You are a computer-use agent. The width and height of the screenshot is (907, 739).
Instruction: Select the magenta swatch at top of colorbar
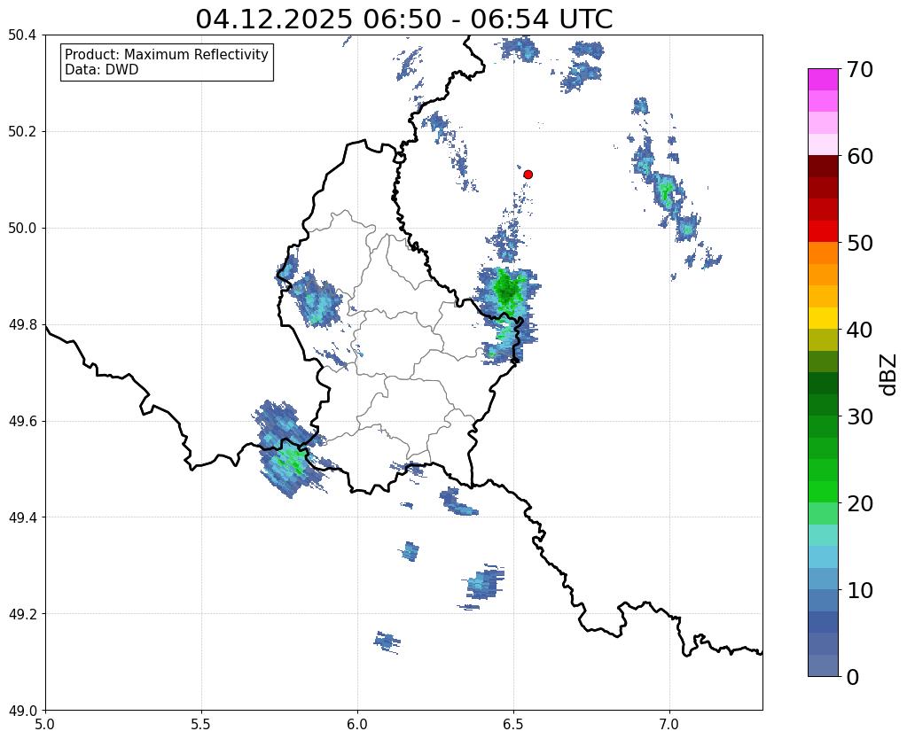click(823, 80)
